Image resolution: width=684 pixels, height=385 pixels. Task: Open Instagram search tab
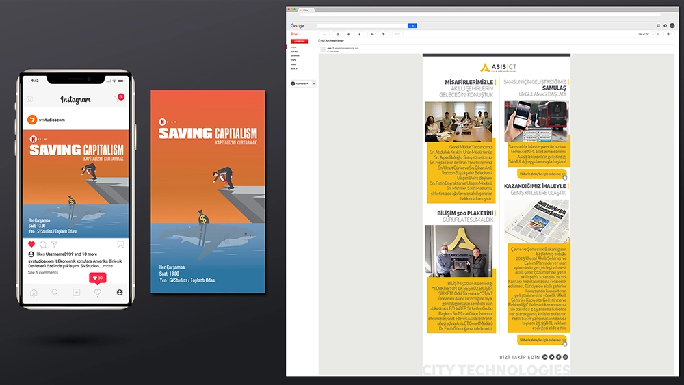55,293
